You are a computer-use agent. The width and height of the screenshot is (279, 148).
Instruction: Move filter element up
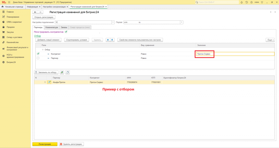(108, 40)
